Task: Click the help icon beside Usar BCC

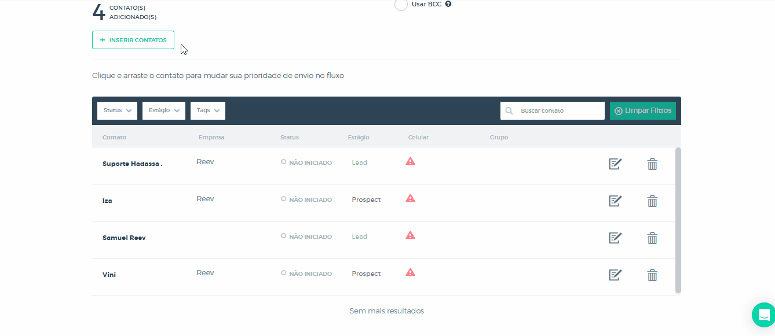Action: coord(448,4)
